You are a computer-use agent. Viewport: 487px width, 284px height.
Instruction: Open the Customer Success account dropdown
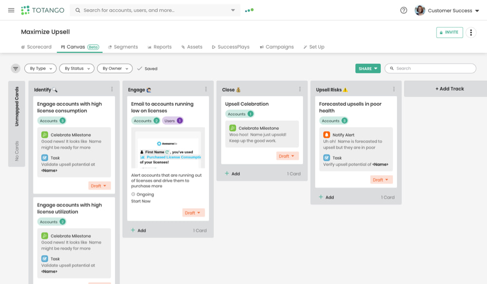pos(453,11)
